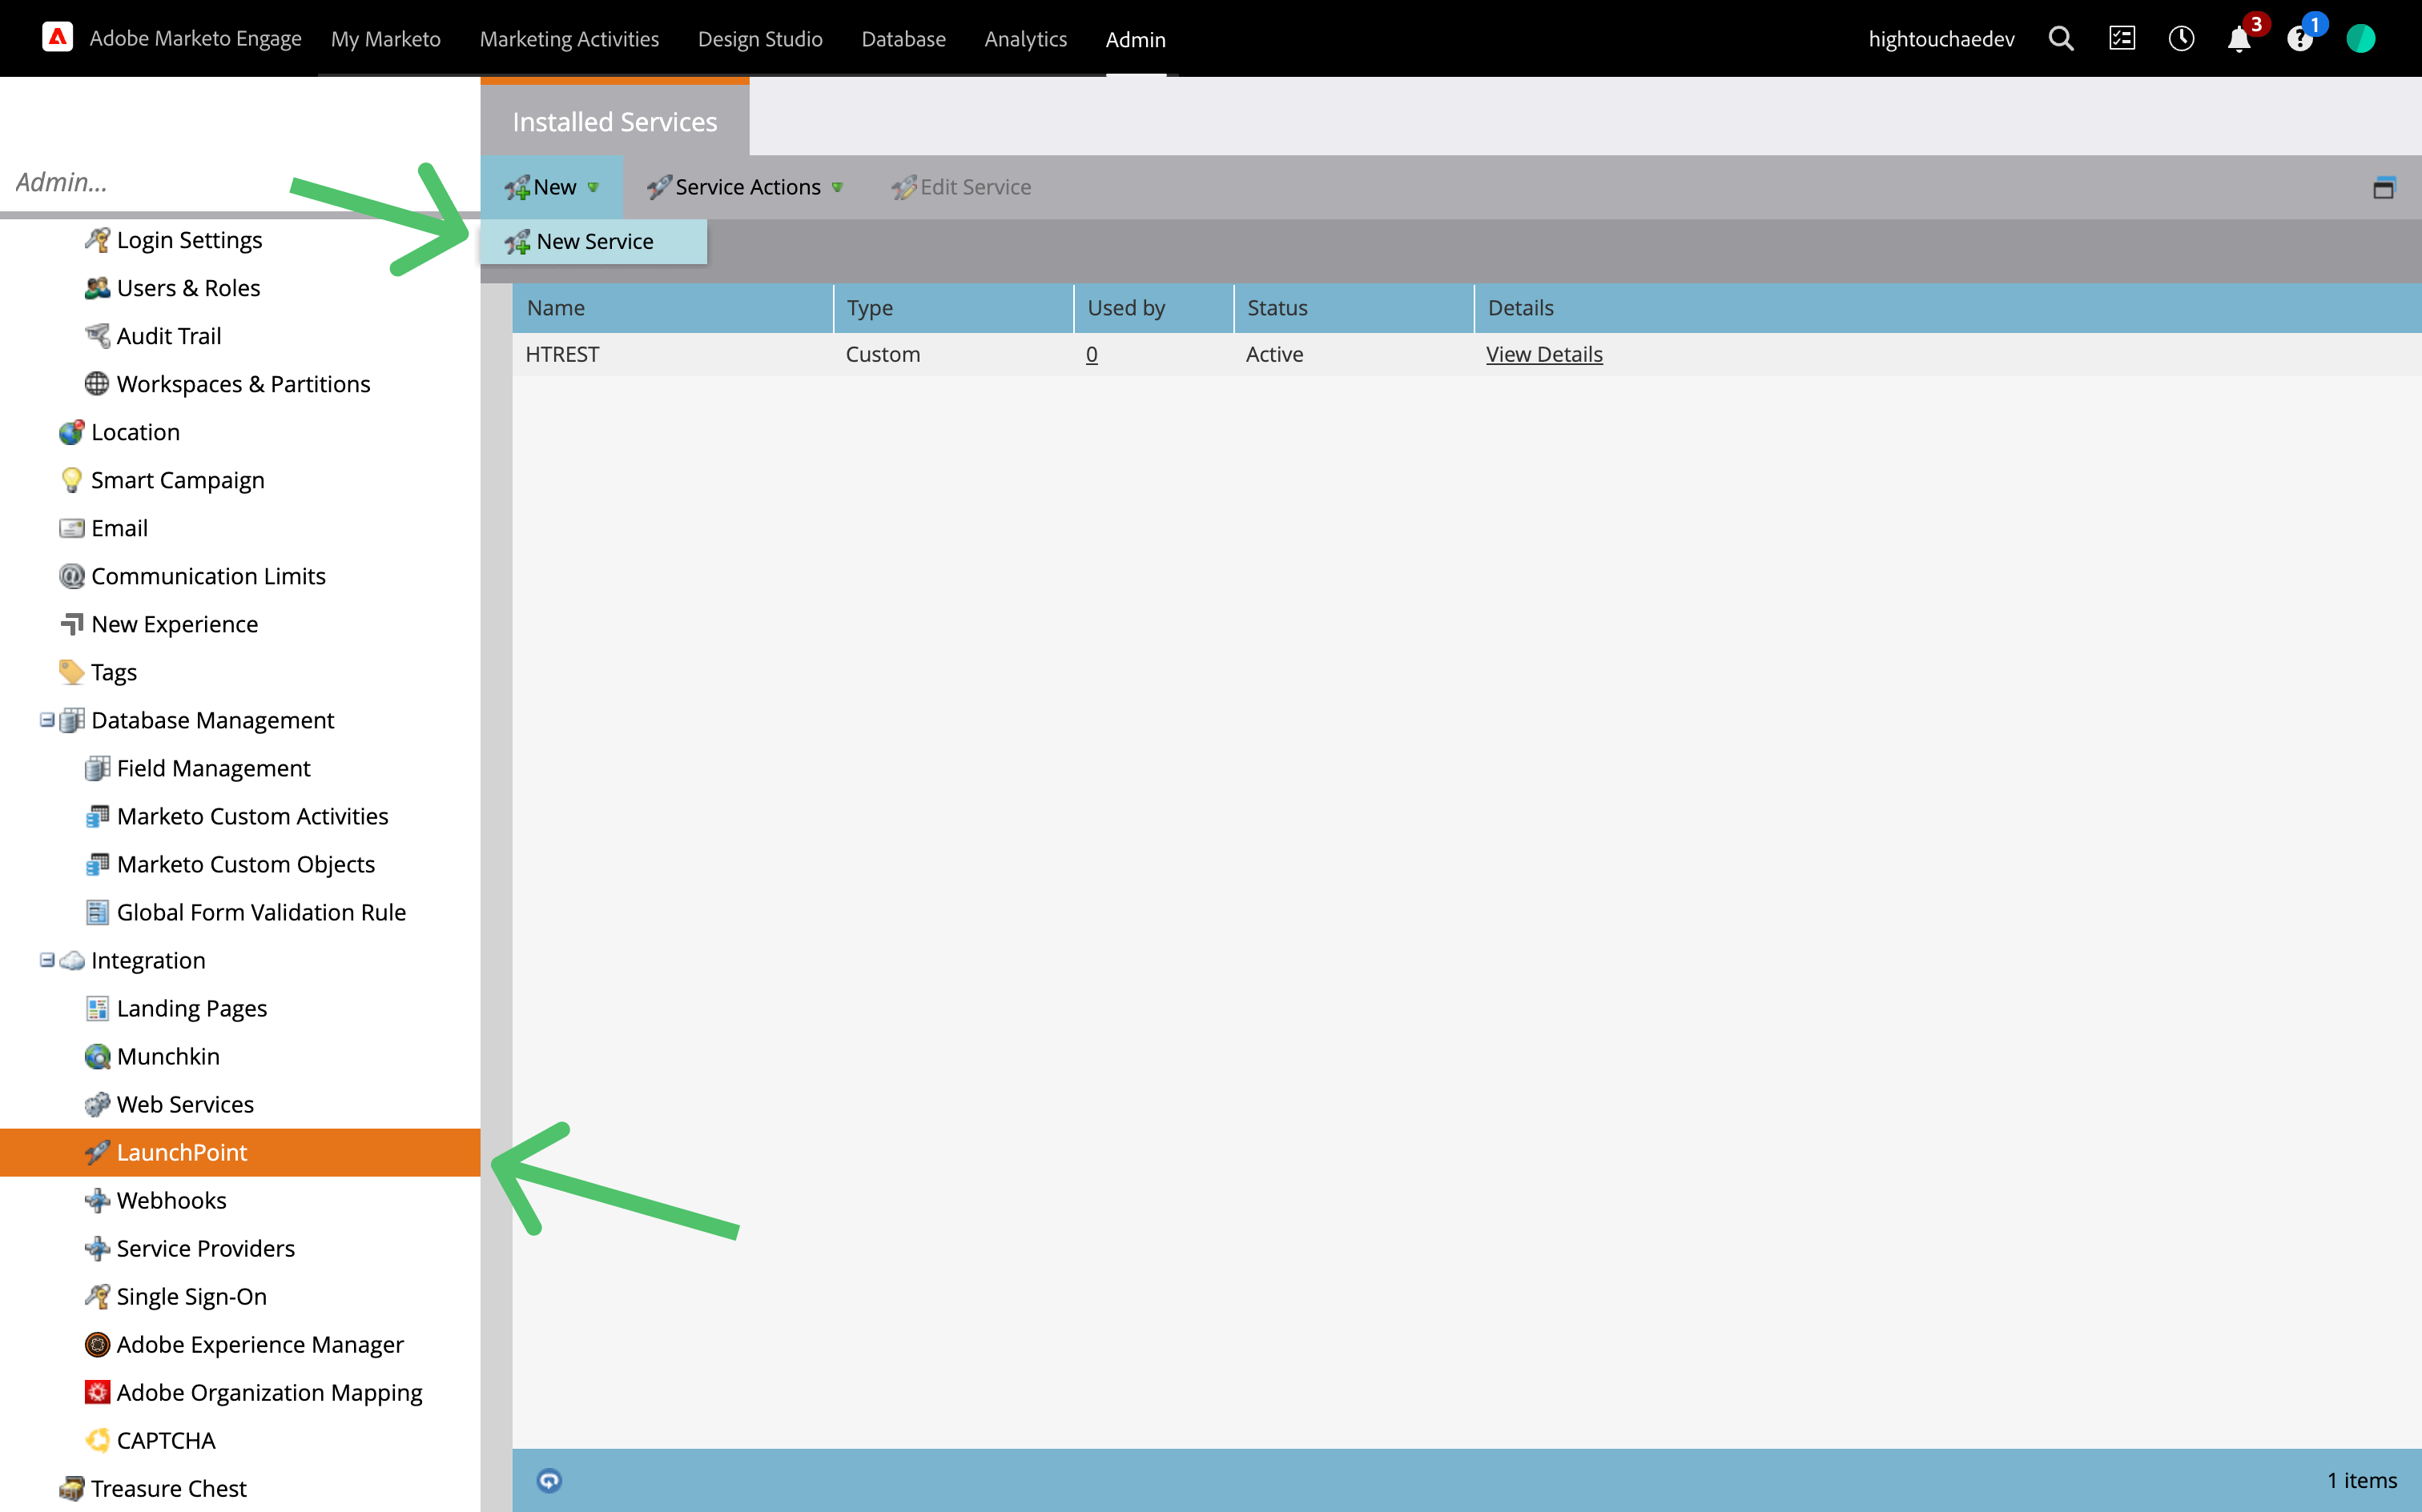Click the Tags label icon
Screen dimensions: 2422x1512
point(71,672)
